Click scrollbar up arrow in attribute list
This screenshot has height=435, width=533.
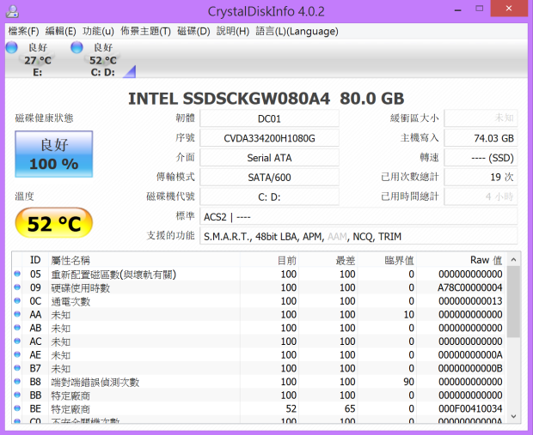tap(513, 260)
